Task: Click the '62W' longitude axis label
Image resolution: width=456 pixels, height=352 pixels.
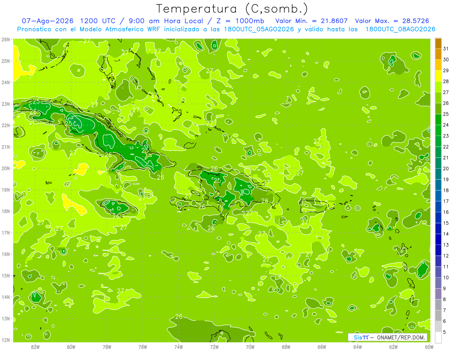Action: click(x=393, y=347)
